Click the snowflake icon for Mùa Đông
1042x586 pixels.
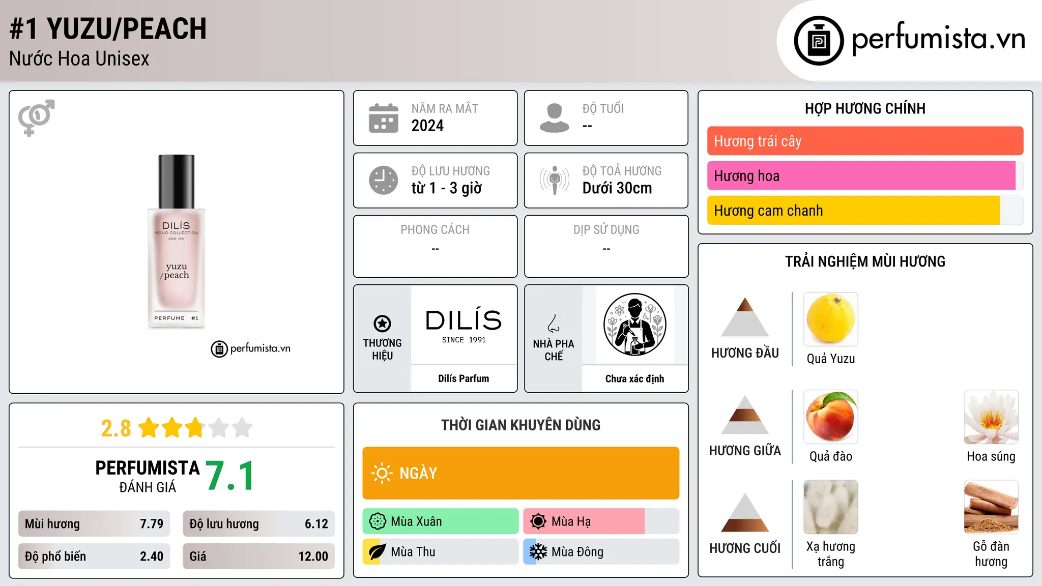[x=538, y=552]
